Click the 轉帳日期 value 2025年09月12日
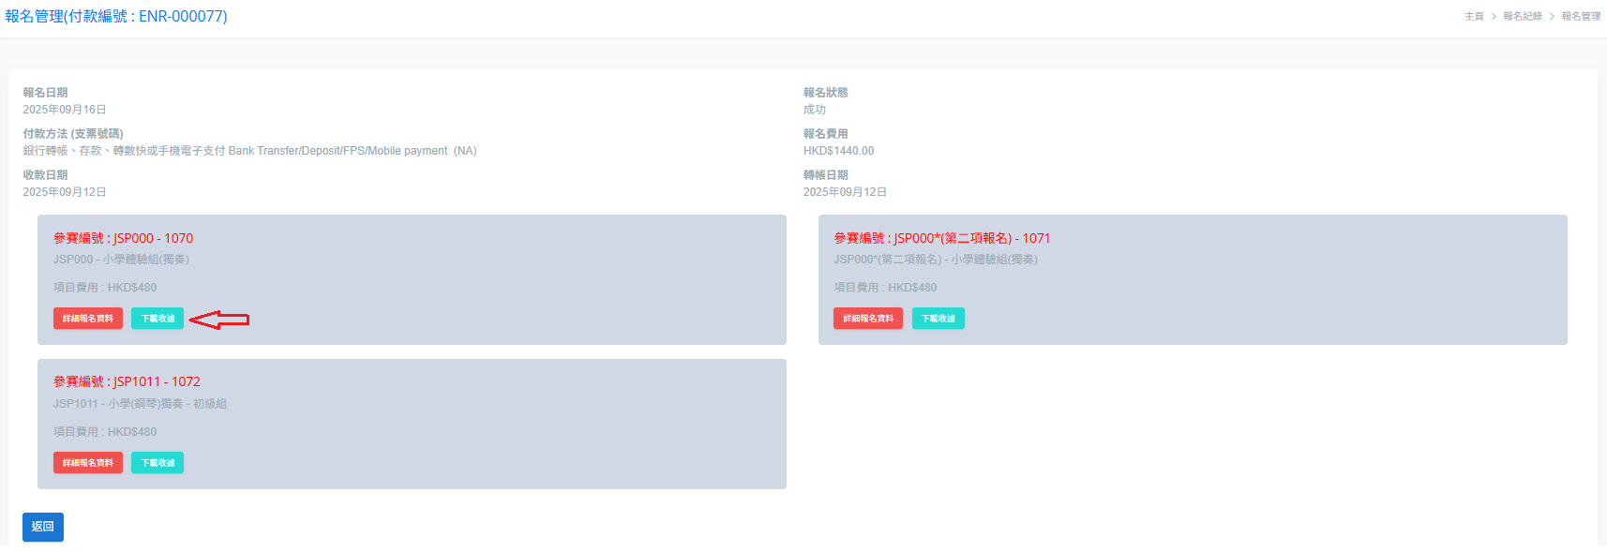The image size is (1607, 552). click(x=845, y=192)
